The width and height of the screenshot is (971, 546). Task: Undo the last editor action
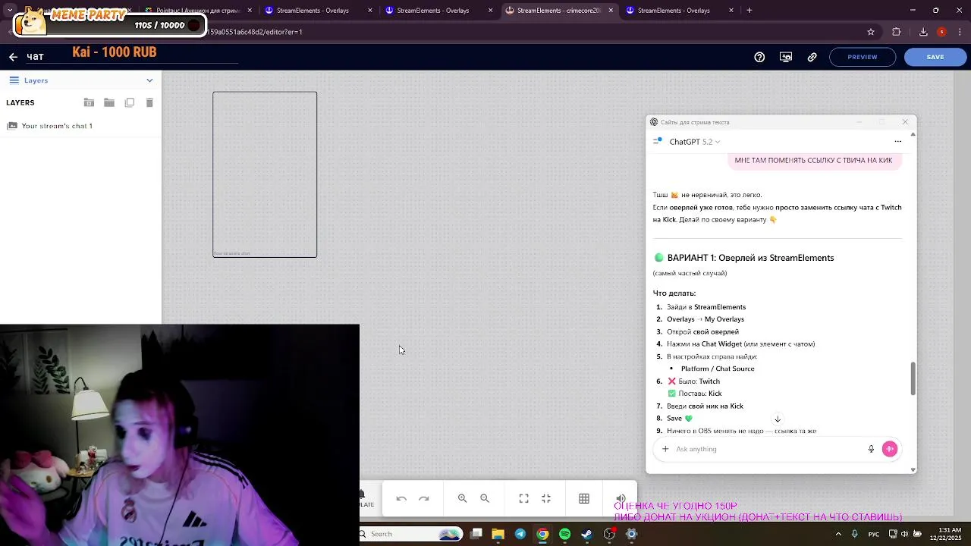[x=401, y=498]
